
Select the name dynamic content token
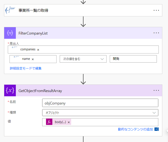point(26,59)
